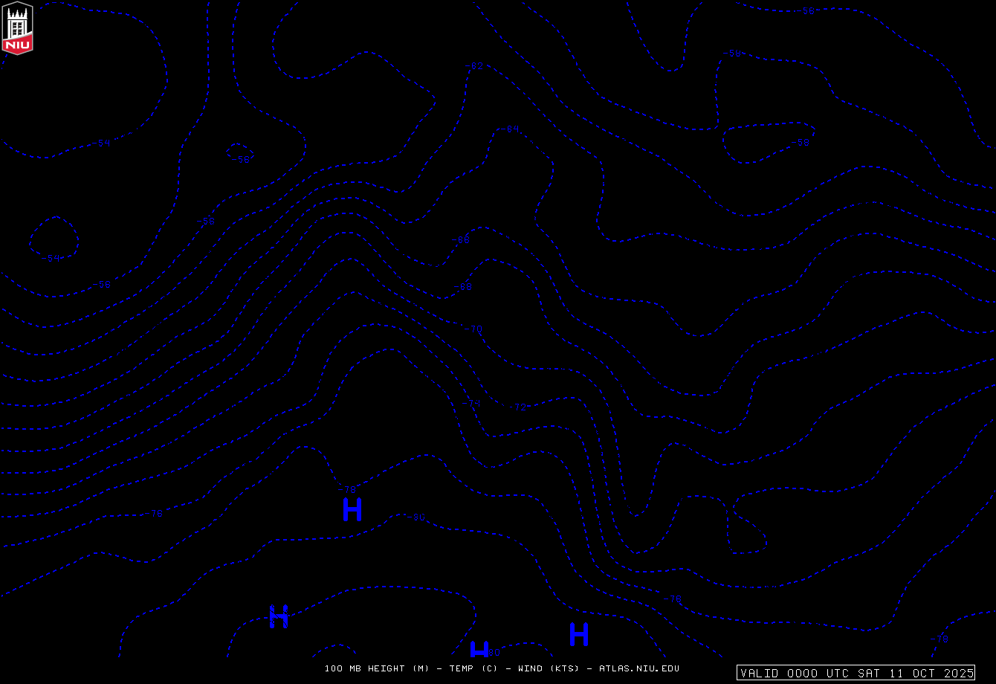This screenshot has height=684, width=996.
Task: Click the -78 label above the H marker
Action: tap(347, 489)
